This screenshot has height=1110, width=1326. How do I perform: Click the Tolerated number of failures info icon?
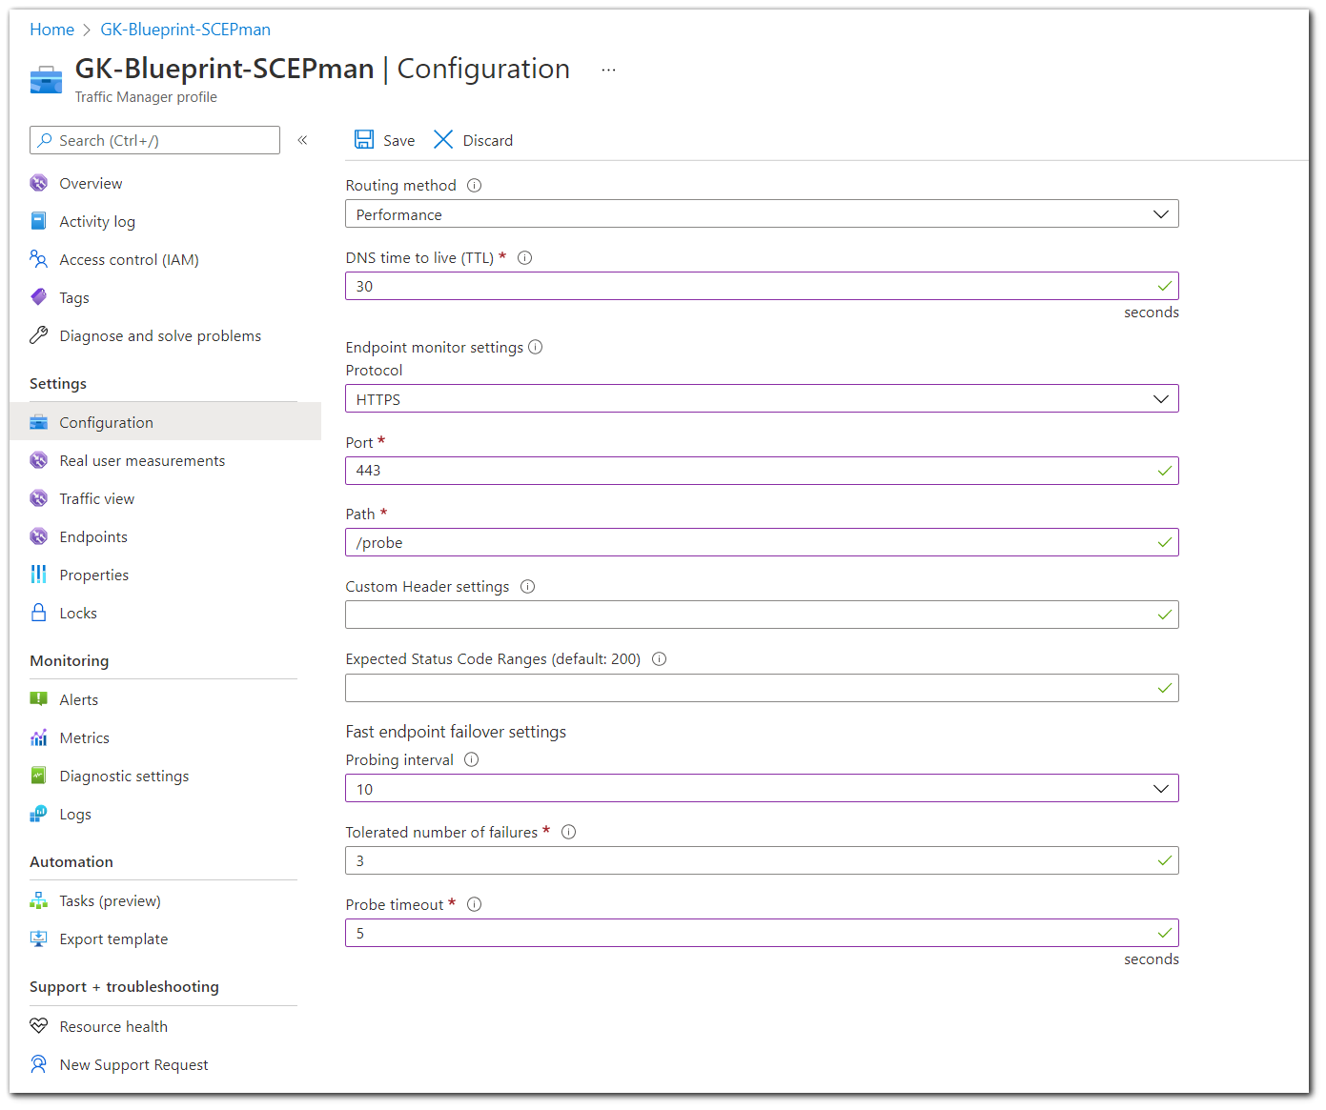coord(568,833)
